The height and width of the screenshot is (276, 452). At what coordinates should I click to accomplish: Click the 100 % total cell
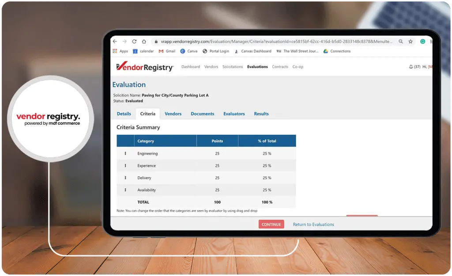(x=267, y=202)
